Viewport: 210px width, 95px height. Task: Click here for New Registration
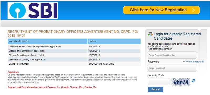tap(161, 10)
